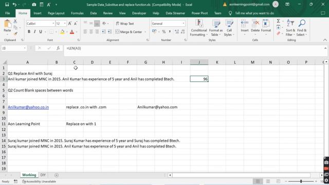
Task: Click Decrease Decimal icon
Action: pyautogui.click(x=182, y=32)
